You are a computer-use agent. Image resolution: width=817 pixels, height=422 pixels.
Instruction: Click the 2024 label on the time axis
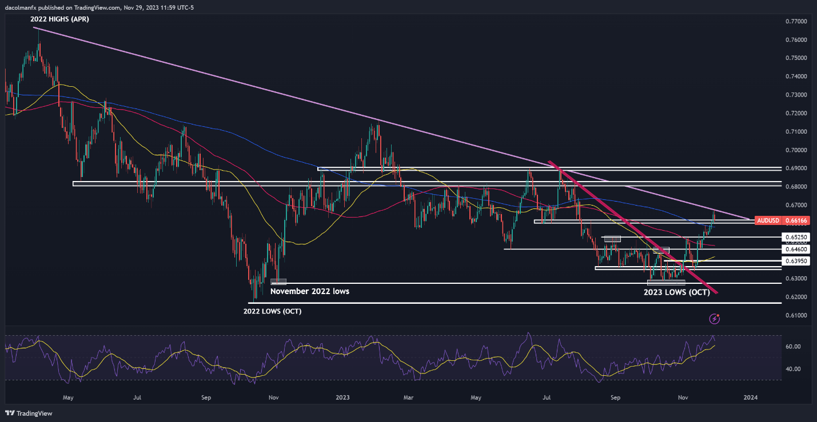pos(751,397)
